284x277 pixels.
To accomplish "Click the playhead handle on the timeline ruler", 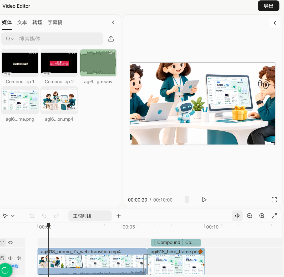I will coord(49,225).
